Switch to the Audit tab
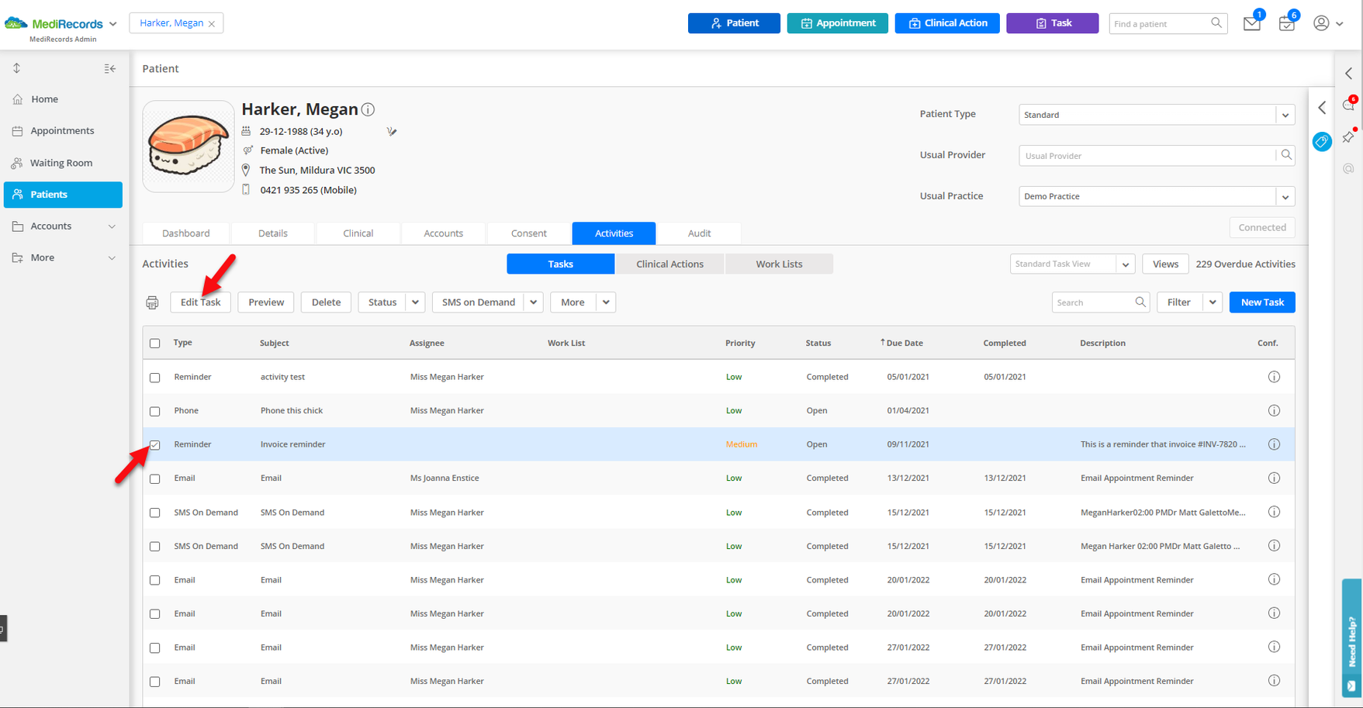Image resolution: width=1363 pixels, height=708 pixels. pyautogui.click(x=699, y=233)
